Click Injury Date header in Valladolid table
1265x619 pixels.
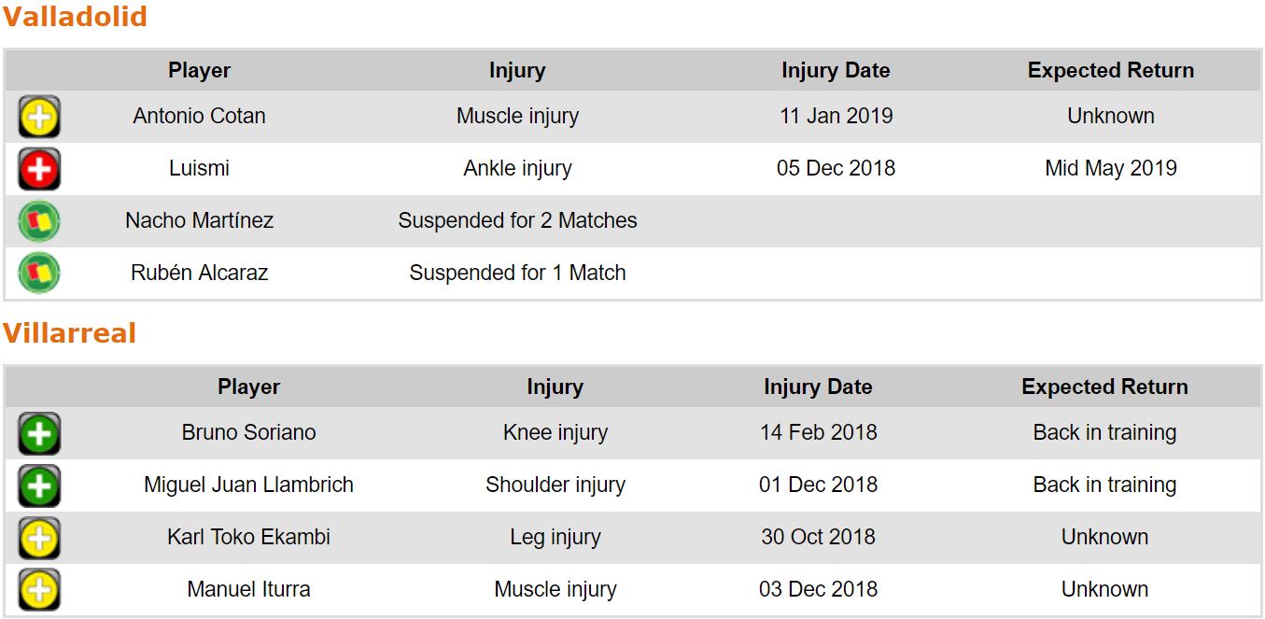tap(836, 71)
